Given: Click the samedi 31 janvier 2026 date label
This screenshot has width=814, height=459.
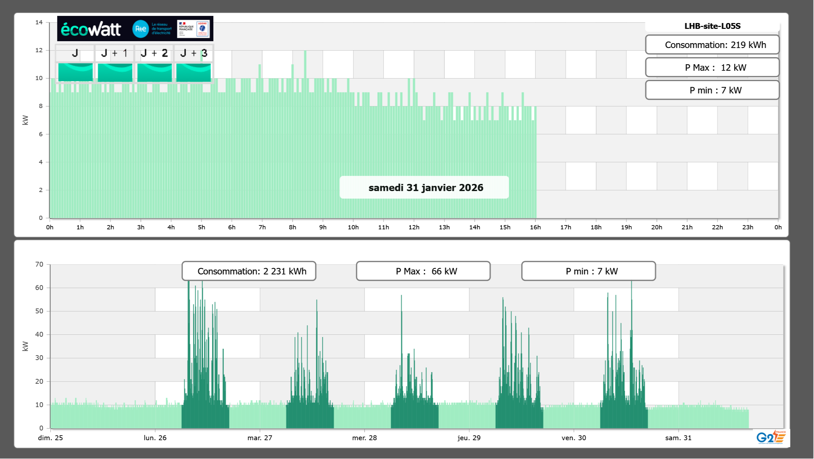Looking at the screenshot, I should pyautogui.click(x=424, y=187).
